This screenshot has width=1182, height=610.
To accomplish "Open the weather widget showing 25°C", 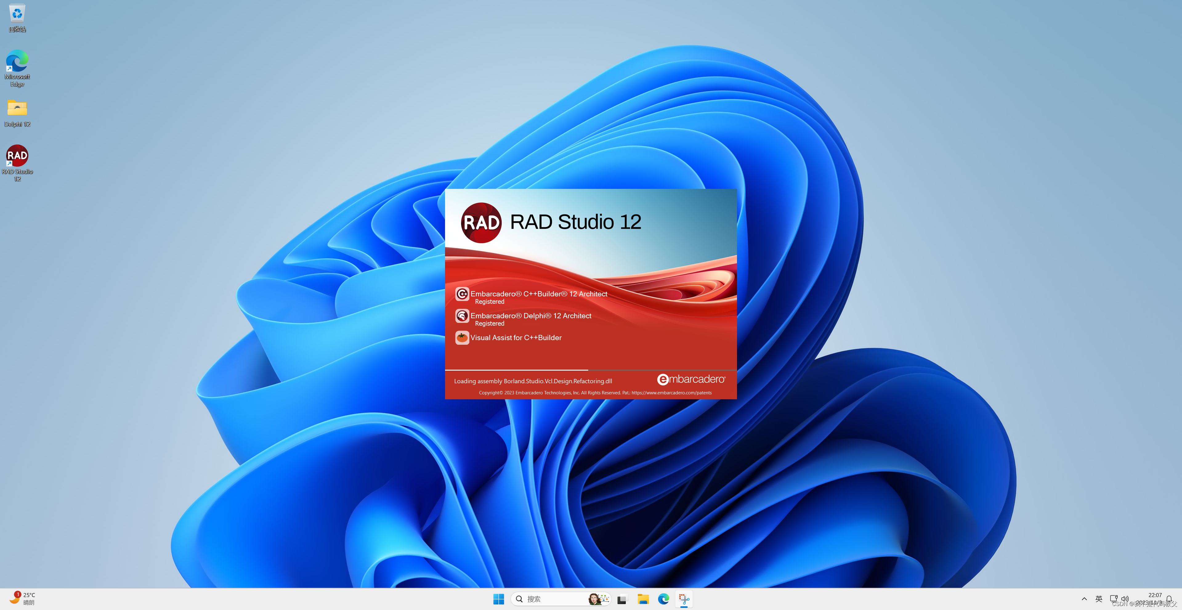I will pos(23,599).
